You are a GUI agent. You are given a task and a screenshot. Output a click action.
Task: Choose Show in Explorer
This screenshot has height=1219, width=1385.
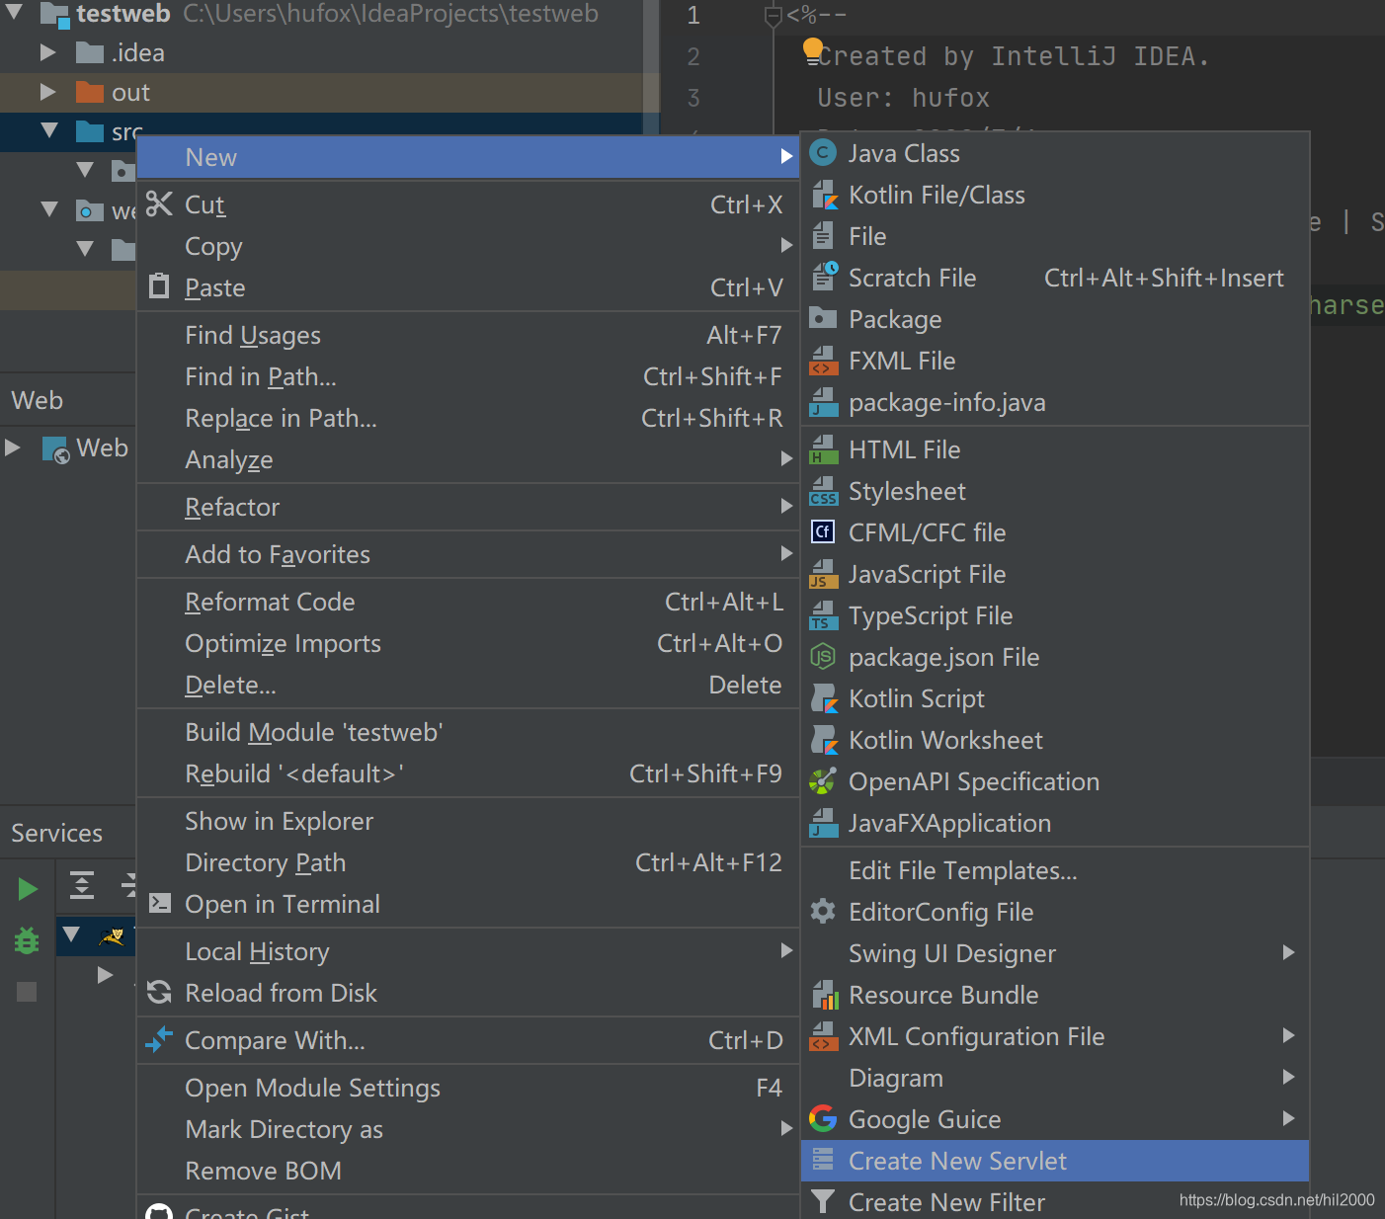(x=467, y=821)
